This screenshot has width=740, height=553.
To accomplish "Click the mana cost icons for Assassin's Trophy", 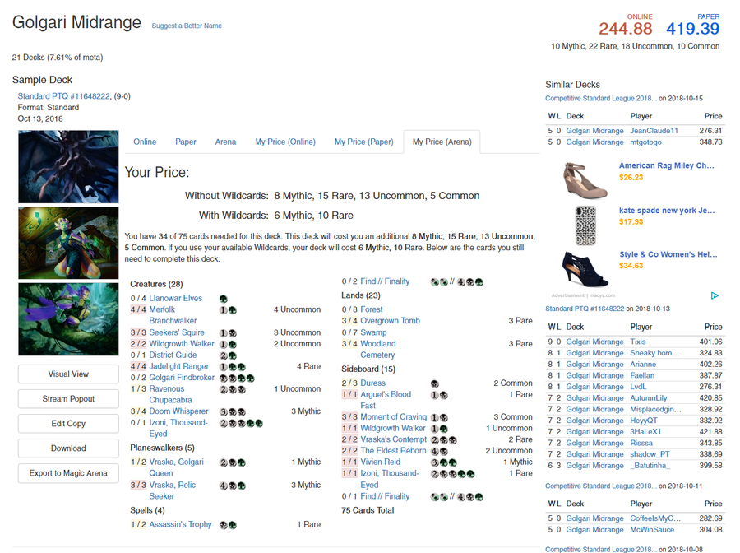I will 228,525.
